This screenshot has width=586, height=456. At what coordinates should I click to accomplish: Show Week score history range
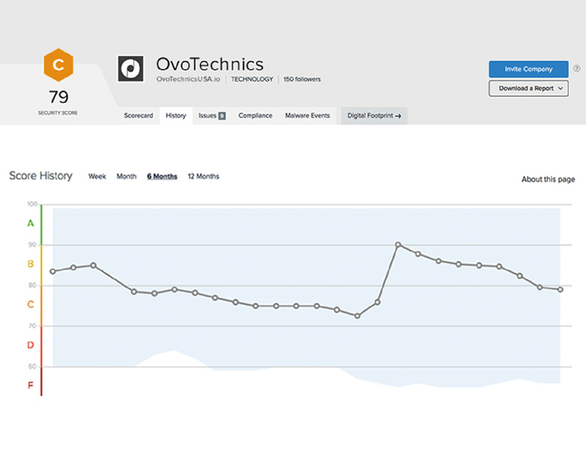click(97, 176)
